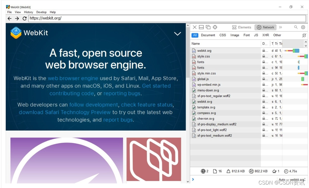Click the load time clock icon 4,75s
Screen dimensions: 309x188
click(286, 171)
